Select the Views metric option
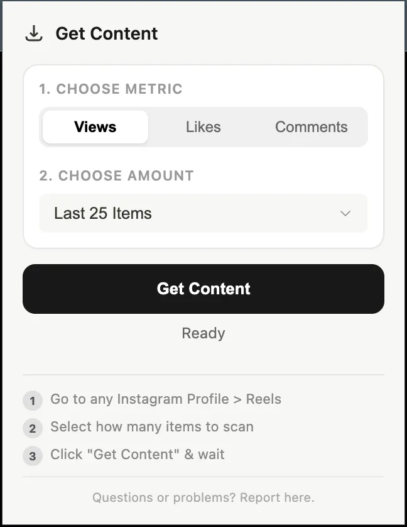The width and height of the screenshot is (407, 527). tap(95, 127)
